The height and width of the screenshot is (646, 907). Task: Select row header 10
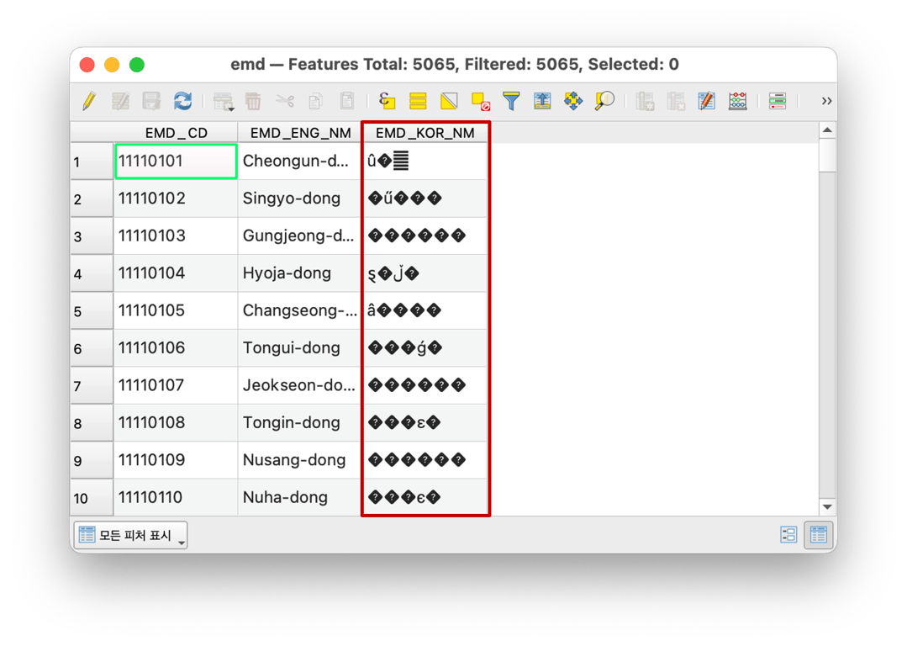[x=92, y=498]
